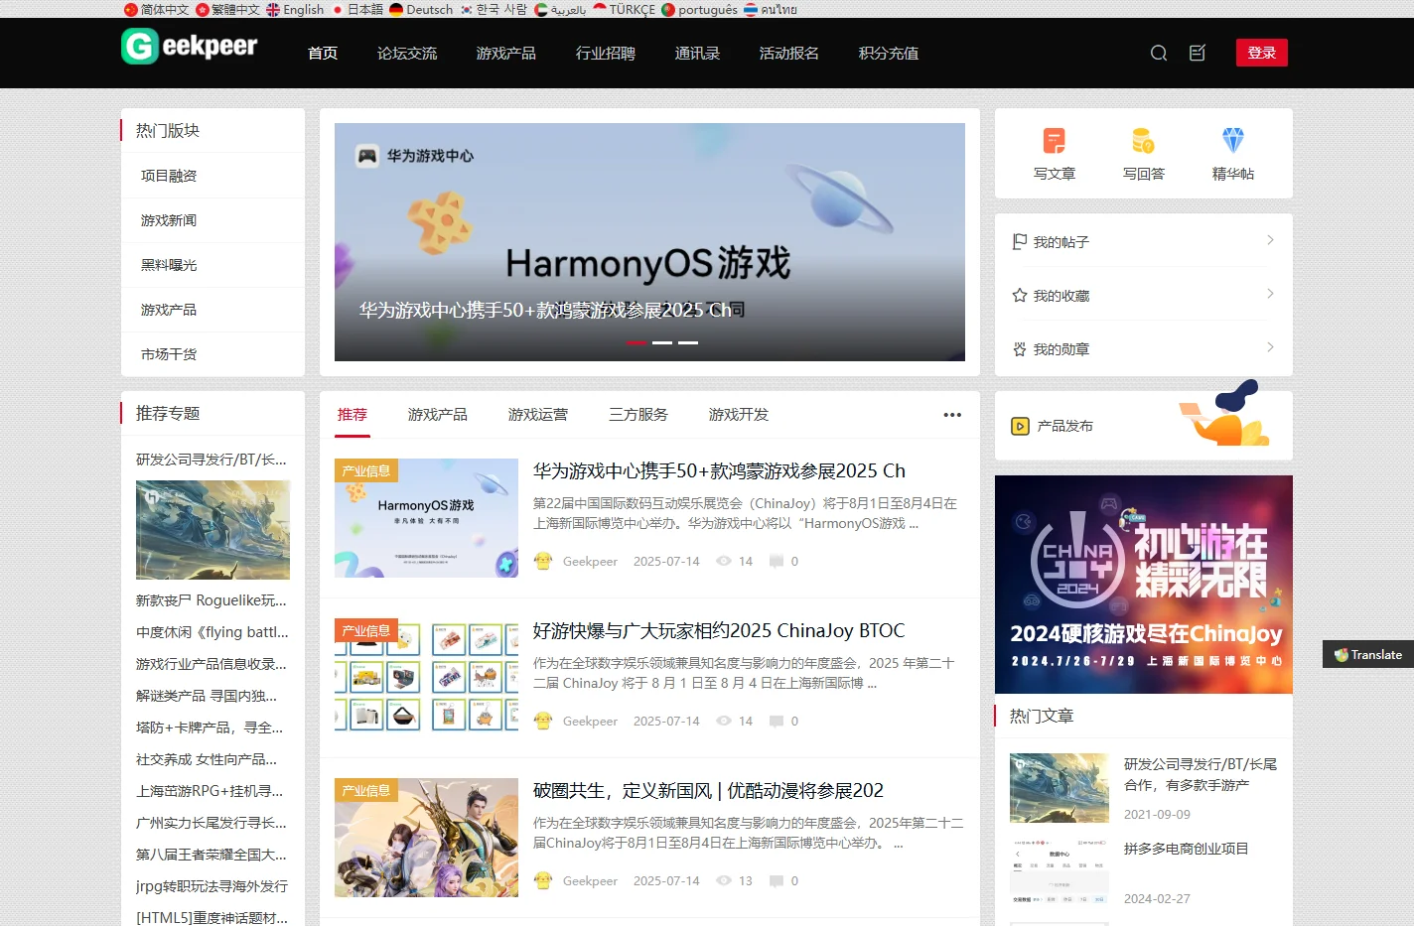
Task: Click the 精华帖 diamond icon
Action: [x=1233, y=140]
